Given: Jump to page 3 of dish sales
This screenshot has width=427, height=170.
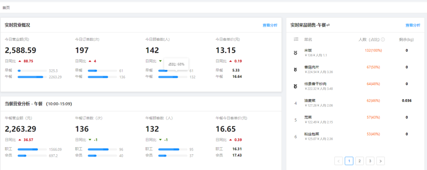Looking at the screenshot, I should click(370, 161).
